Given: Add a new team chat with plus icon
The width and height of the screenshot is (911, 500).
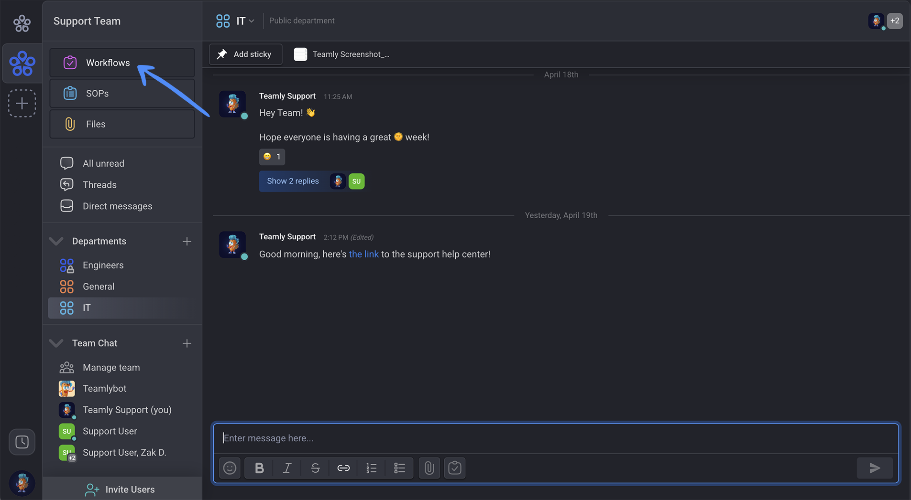Looking at the screenshot, I should click(187, 343).
